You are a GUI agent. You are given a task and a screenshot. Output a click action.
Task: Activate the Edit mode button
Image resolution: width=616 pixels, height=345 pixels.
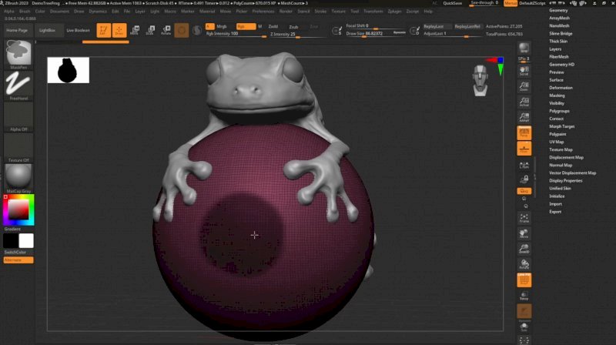(x=102, y=31)
